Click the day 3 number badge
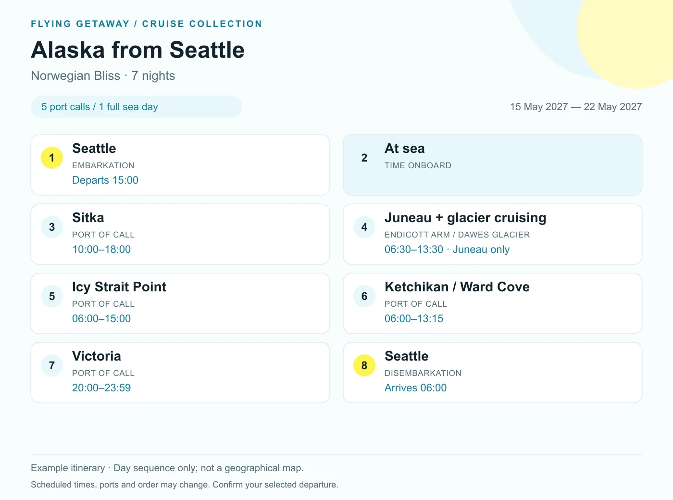This screenshot has height=500, width=673. point(52,227)
